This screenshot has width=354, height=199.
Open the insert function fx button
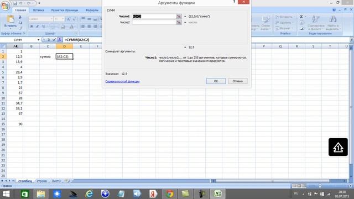tap(60, 40)
